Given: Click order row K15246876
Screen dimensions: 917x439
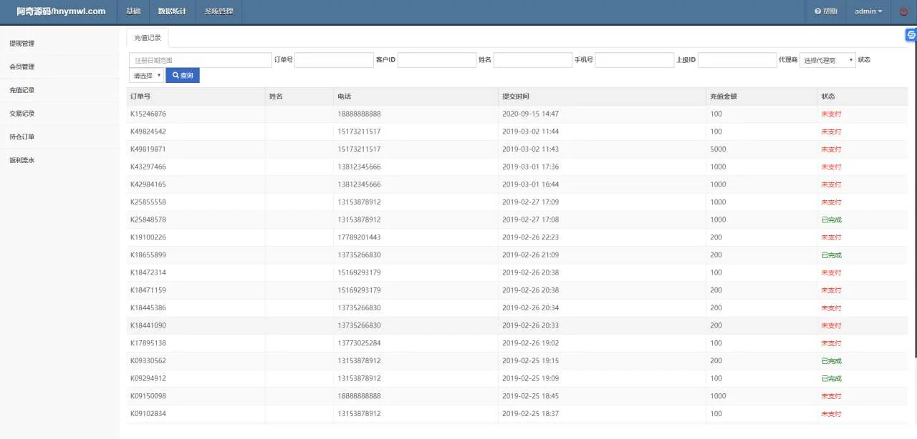Looking at the screenshot, I should (148, 114).
